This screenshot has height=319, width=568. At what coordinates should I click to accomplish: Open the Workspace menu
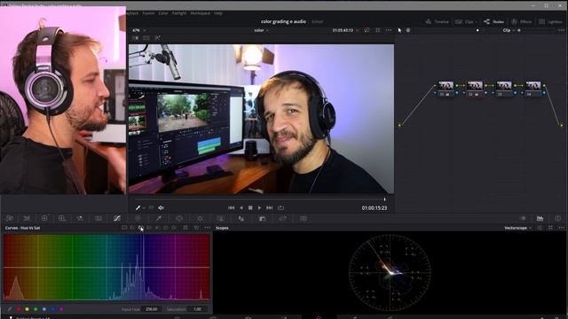200,13
